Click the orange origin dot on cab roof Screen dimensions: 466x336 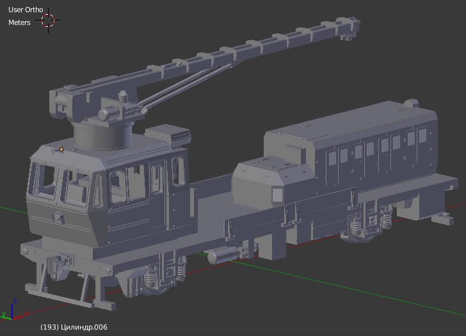61,149
